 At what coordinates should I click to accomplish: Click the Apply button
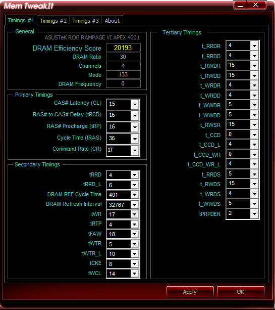190,292
